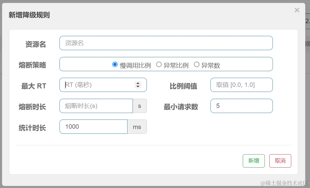Viewport: 310px width, 188px height.
Task: Choose the 异常比例 strategy radio button
Action: click(159, 65)
